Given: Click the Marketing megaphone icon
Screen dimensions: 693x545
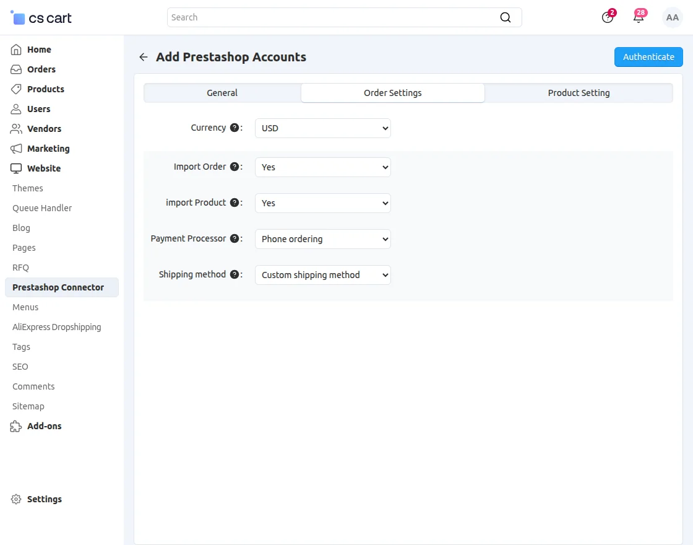Looking at the screenshot, I should pyautogui.click(x=15, y=149).
